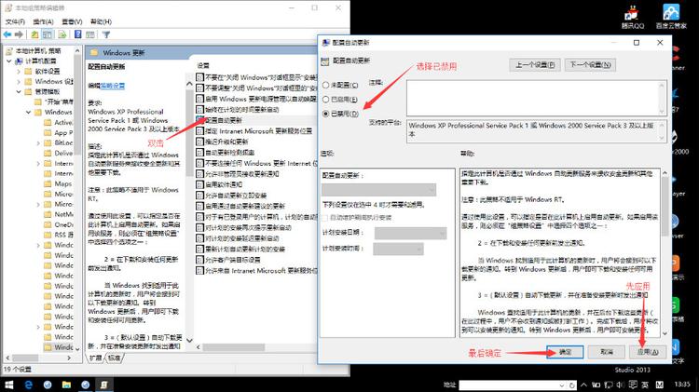699x392 pixels.
Task: Collapse the 计算机配置 tree node
Action: (9, 61)
